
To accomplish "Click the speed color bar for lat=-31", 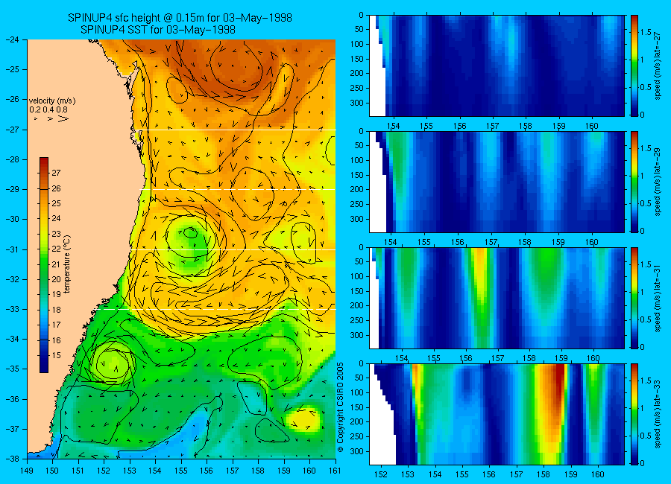I will (634, 298).
